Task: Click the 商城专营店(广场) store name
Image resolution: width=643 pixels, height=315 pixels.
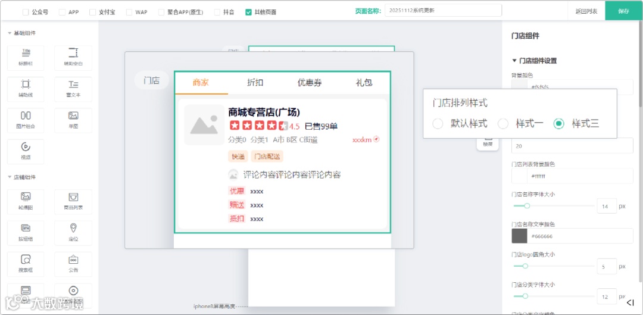Action: pyautogui.click(x=264, y=112)
